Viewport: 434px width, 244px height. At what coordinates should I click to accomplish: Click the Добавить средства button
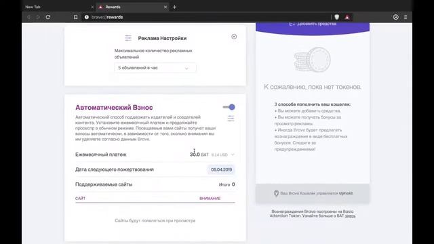coord(313,24)
